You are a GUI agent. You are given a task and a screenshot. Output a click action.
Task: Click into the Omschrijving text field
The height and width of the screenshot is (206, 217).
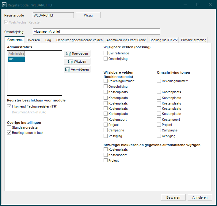[x=96, y=31]
